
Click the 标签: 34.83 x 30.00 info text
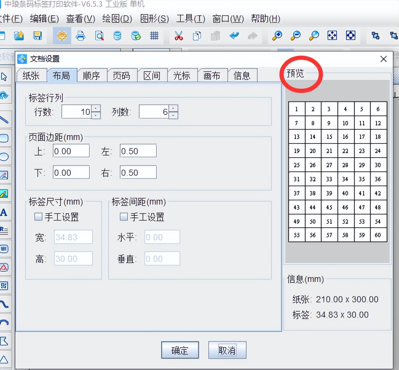[x=330, y=315]
